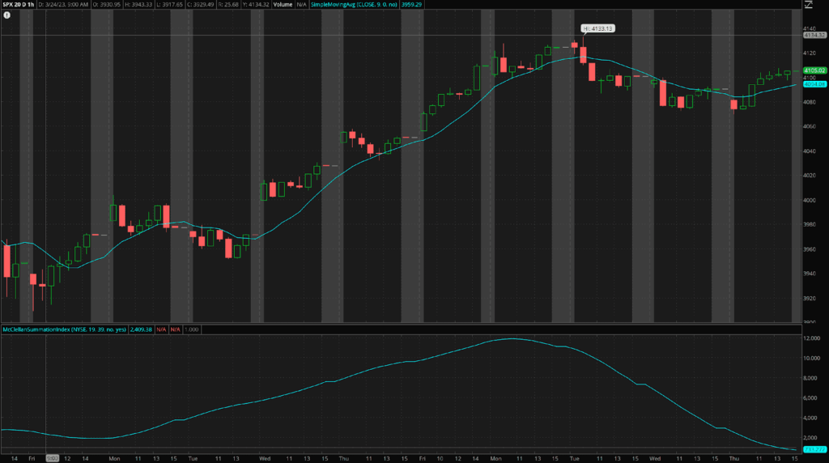Click the 6,000 lower axis label

click(811, 398)
